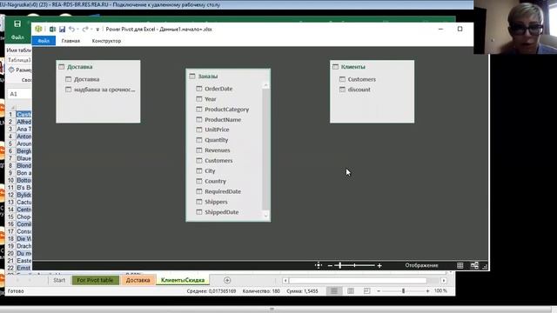The width and height of the screenshot is (557, 313).
Task: Zoom in the diagram with the plus icon
Action: pos(379,265)
